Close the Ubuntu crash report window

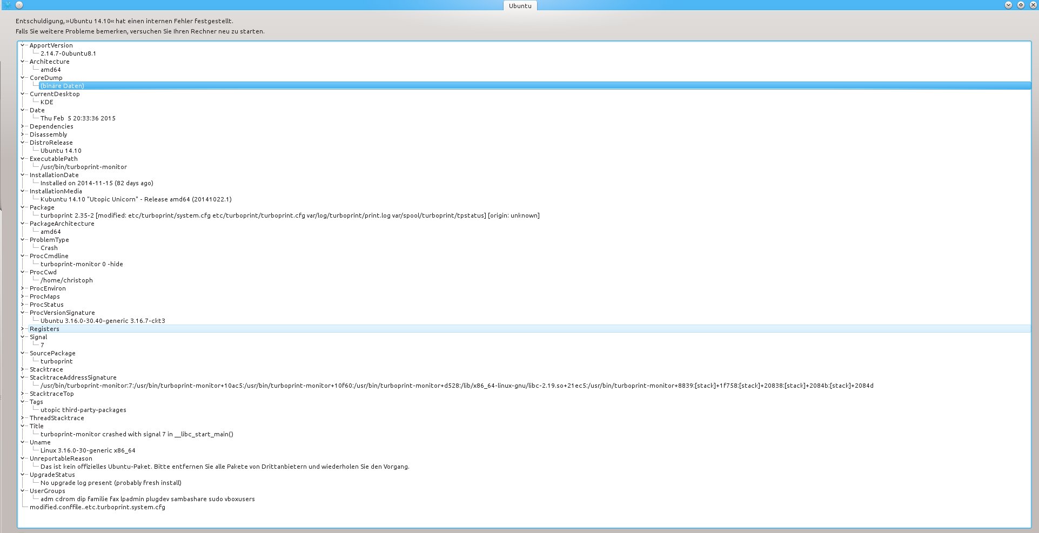click(x=1033, y=5)
